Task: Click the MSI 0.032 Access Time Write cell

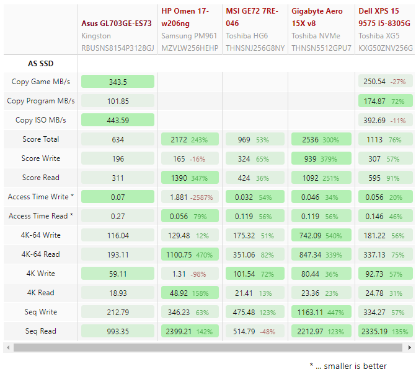Action: pos(255,197)
